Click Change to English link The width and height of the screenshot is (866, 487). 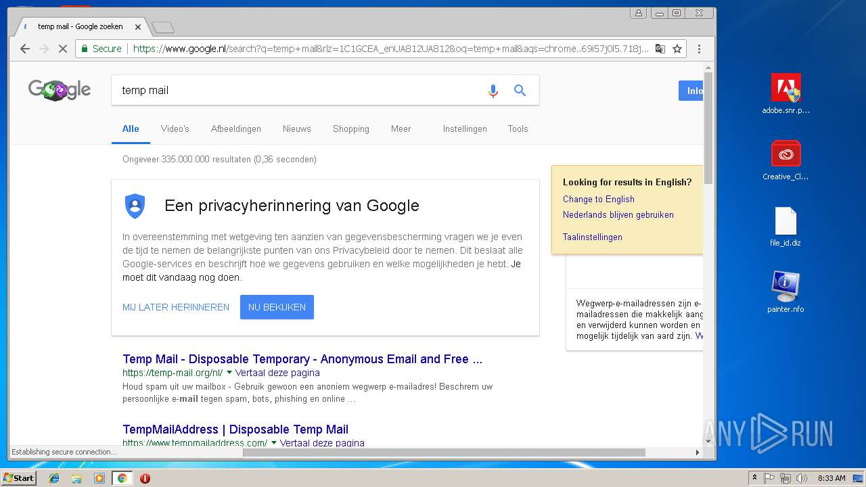pyautogui.click(x=599, y=199)
